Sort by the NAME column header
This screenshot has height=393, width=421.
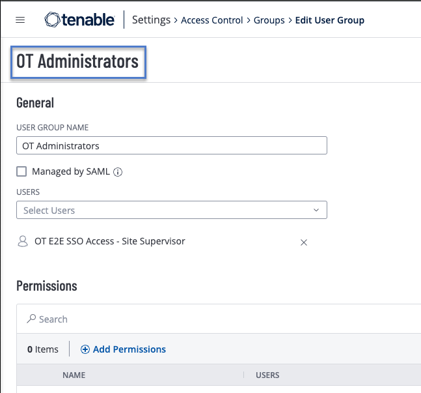(74, 375)
